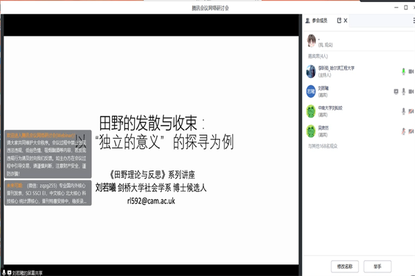This screenshot has width=415, height=276.
Task: Click the 与其他168名观众 audience text
Action: (323, 146)
